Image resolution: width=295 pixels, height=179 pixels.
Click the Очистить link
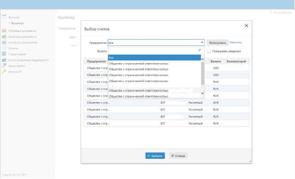point(236,42)
